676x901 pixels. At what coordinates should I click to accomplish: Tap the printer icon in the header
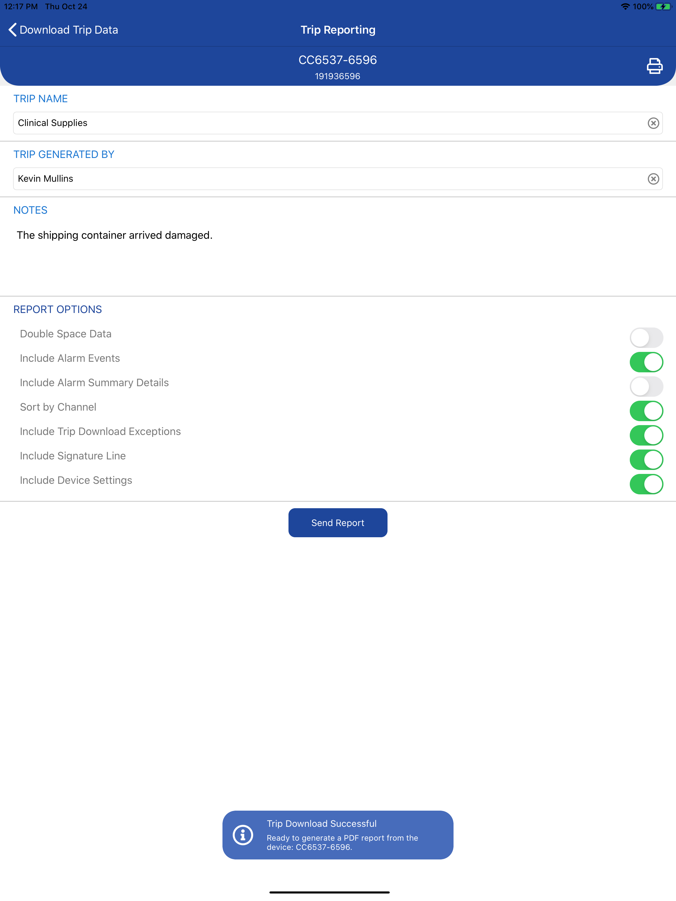[655, 66]
